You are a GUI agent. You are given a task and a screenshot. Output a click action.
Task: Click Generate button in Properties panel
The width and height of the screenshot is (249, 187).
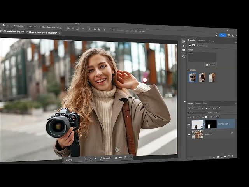click(x=210, y=65)
